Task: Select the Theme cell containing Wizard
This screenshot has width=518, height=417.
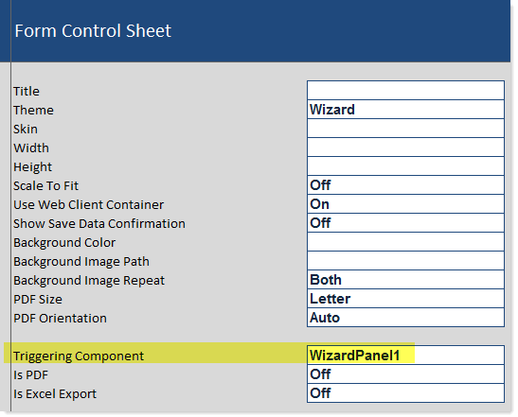Action: [x=405, y=109]
